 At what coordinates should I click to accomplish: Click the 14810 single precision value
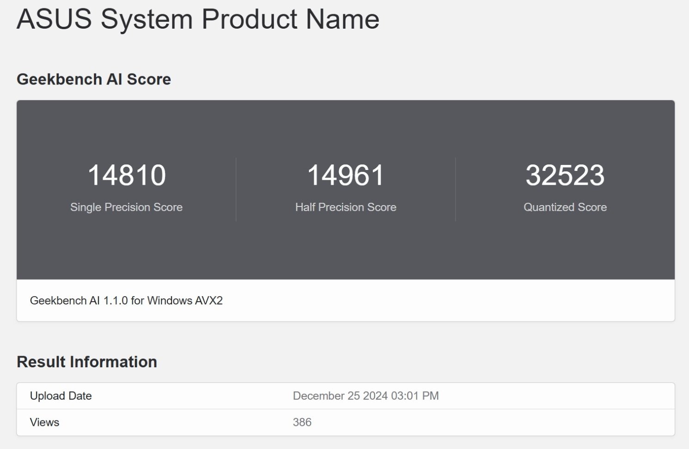click(126, 175)
